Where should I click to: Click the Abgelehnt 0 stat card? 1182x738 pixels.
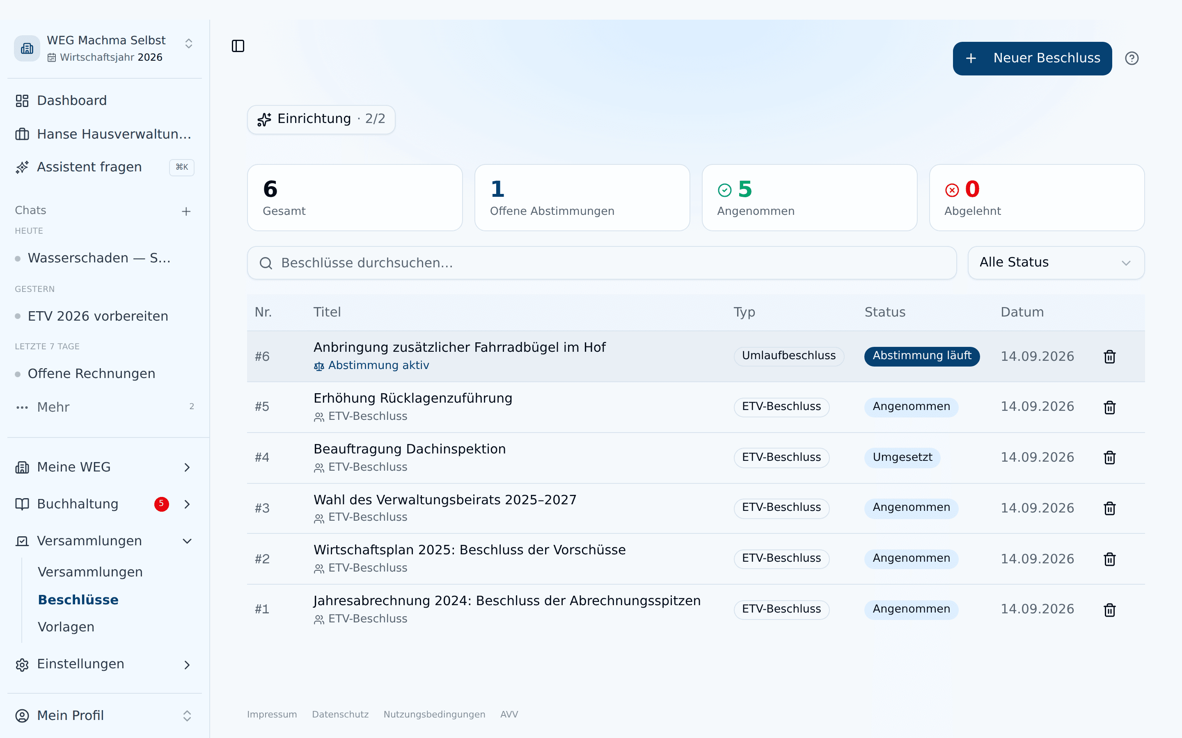point(1036,198)
